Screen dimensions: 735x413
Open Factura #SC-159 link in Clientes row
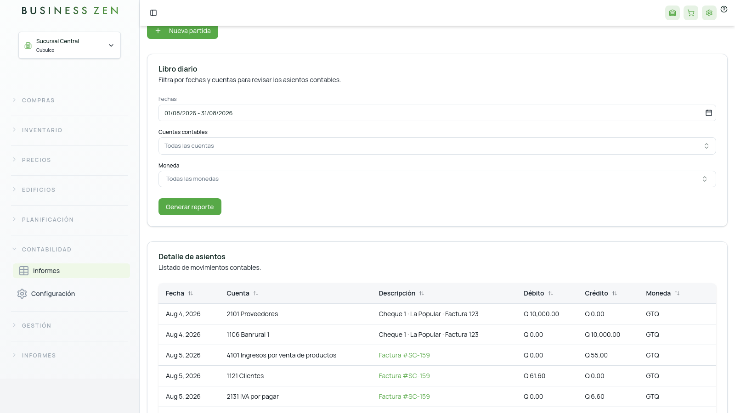click(x=404, y=376)
